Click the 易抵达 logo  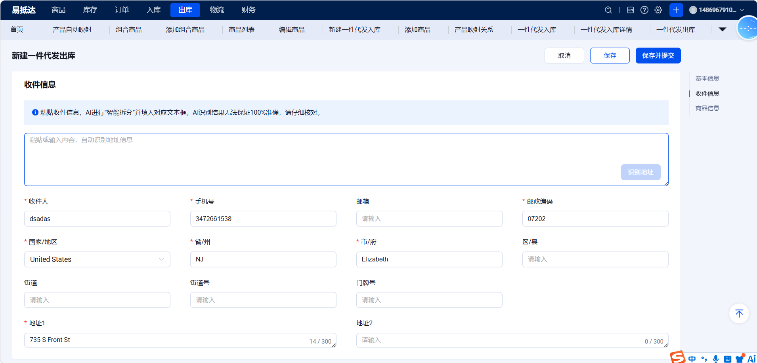(x=24, y=10)
